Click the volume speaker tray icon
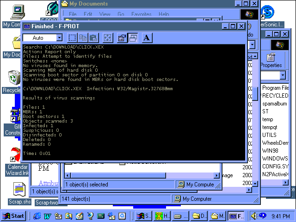 point(254,216)
